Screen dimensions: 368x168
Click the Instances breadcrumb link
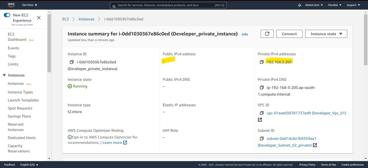point(86,19)
